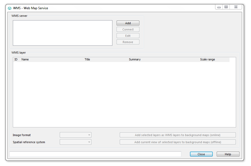Click the Scale range column header
This screenshot has height=166, width=251.
pyautogui.click(x=208, y=59)
